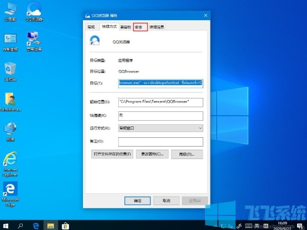Click the 打开文件所在的位置 button
The width and height of the screenshot is (307, 230).
tap(112, 154)
